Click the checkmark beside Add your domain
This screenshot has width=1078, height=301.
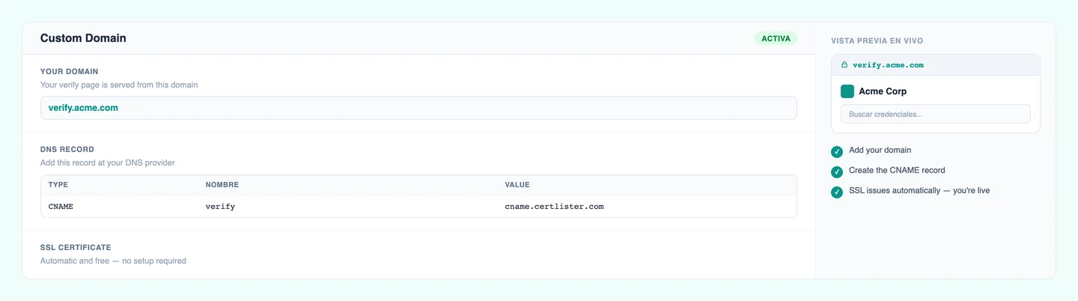pyautogui.click(x=837, y=152)
